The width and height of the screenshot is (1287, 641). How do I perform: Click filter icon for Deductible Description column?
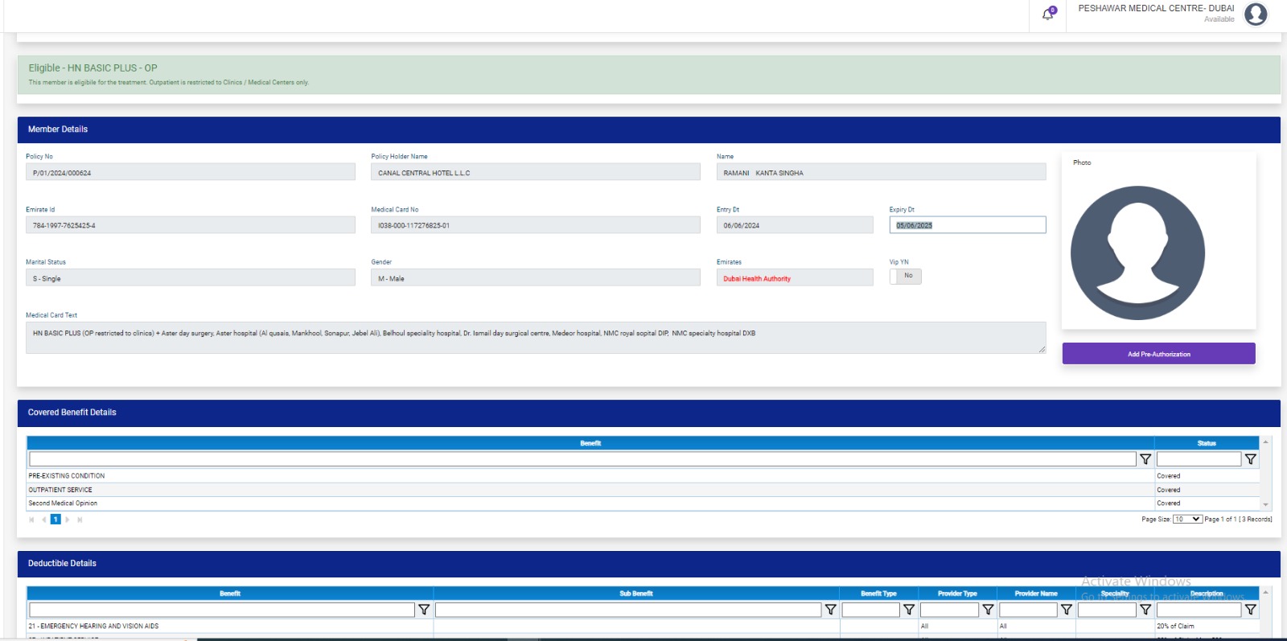click(x=1250, y=610)
